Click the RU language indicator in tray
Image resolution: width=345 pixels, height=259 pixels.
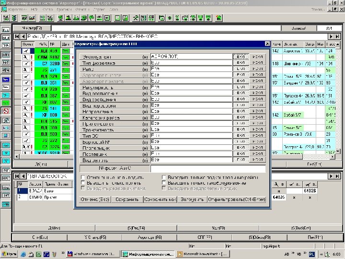tap(311, 254)
